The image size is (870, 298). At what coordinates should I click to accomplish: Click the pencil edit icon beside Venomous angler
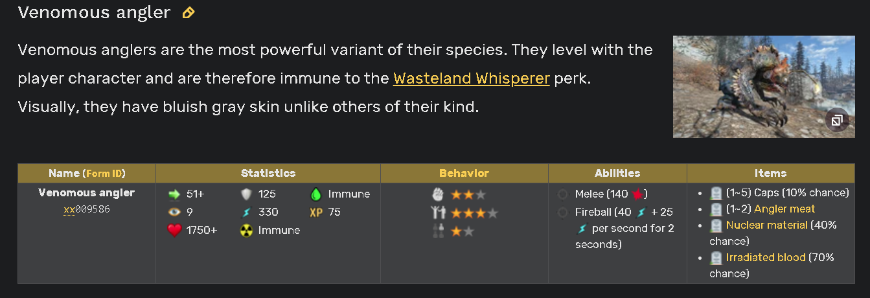pyautogui.click(x=189, y=12)
